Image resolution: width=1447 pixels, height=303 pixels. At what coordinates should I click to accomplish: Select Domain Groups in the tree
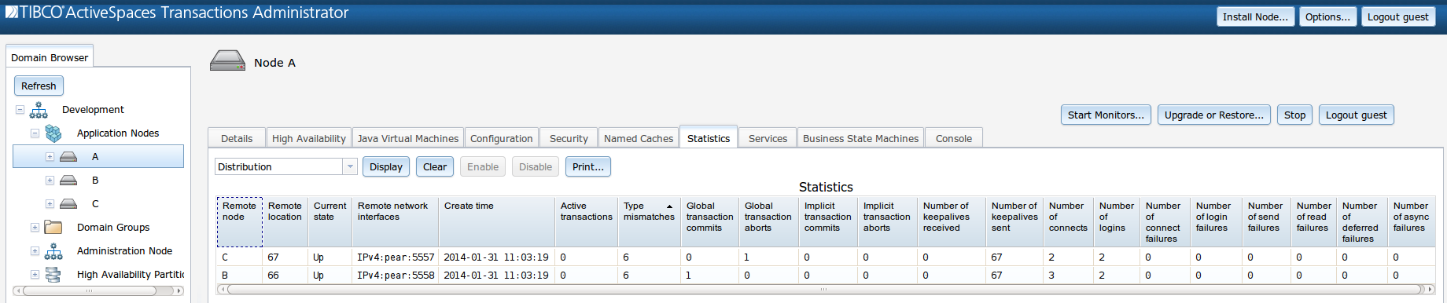[113, 228]
